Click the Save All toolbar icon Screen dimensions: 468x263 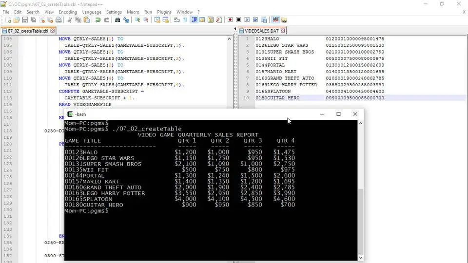click(x=33, y=20)
